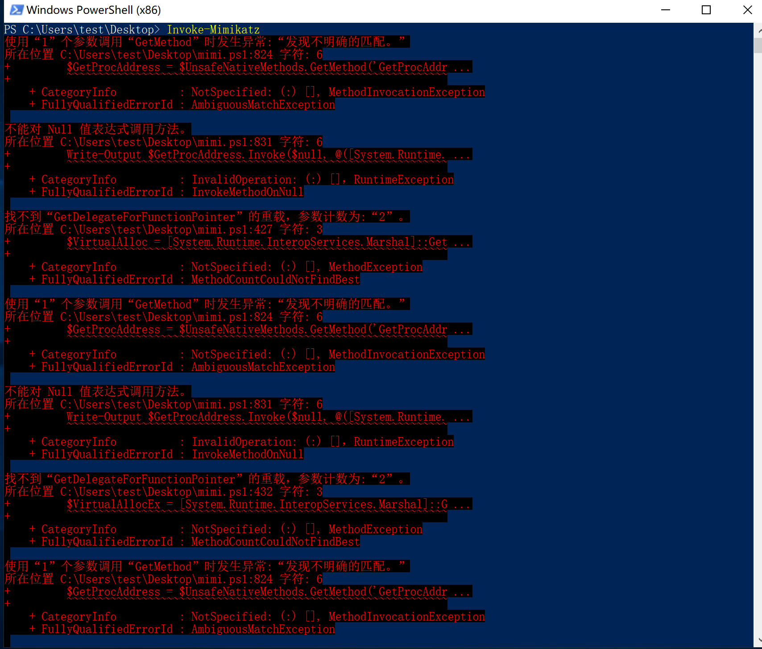Click the scroll up arrow

[758, 31]
